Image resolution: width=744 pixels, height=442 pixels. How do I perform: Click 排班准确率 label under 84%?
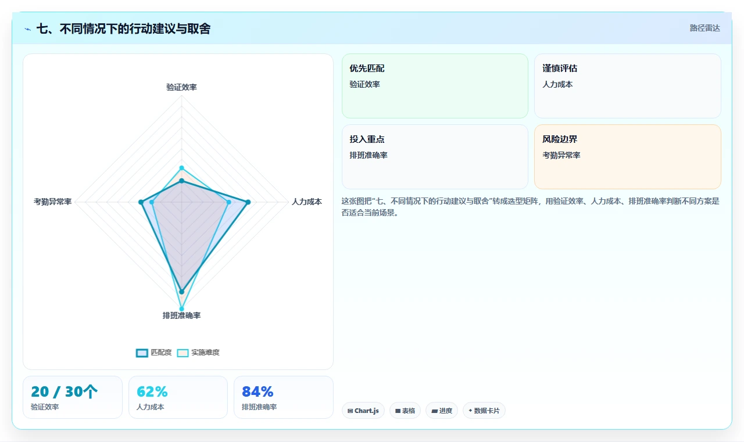tap(259, 407)
